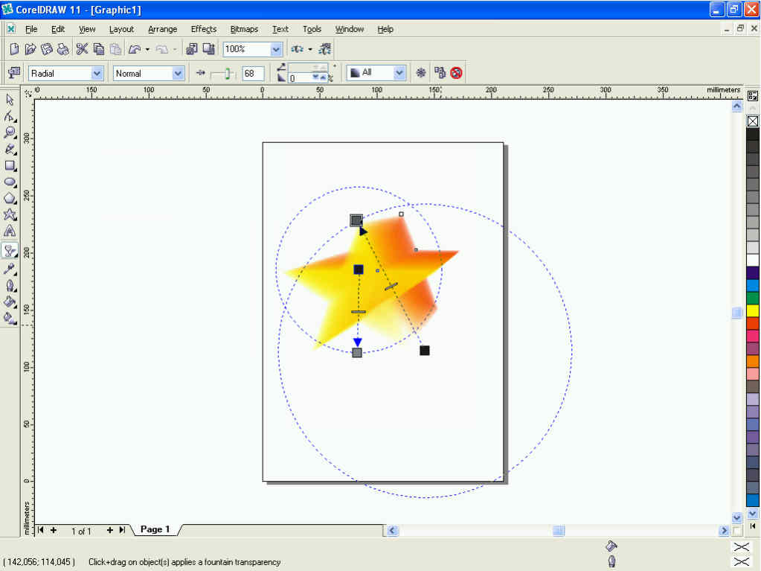Image resolution: width=761 pixels, height=571 pixels.
Task: Pick the Ellipse tool
Action: click(10, 182)
